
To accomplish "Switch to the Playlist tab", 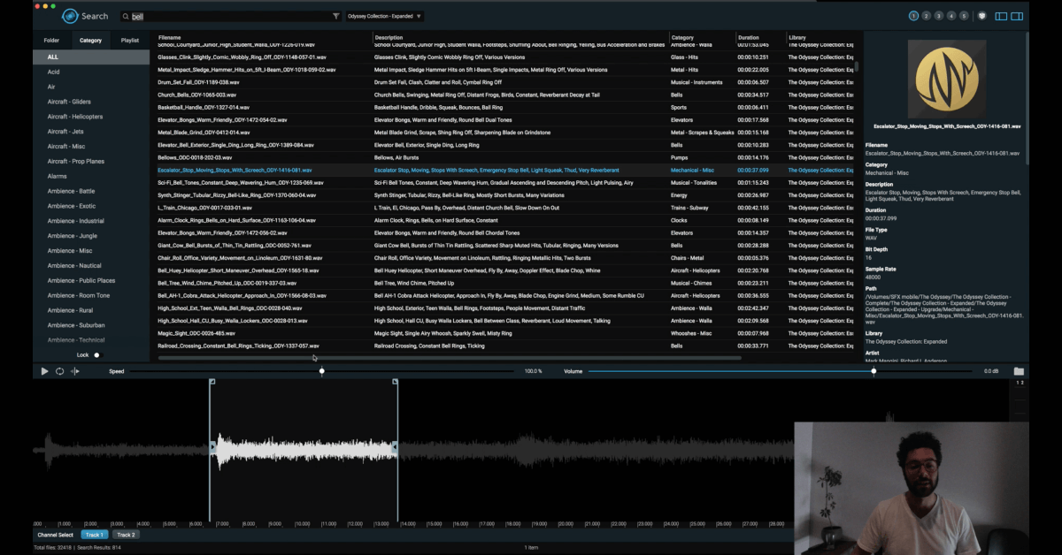I will point(130,40).
